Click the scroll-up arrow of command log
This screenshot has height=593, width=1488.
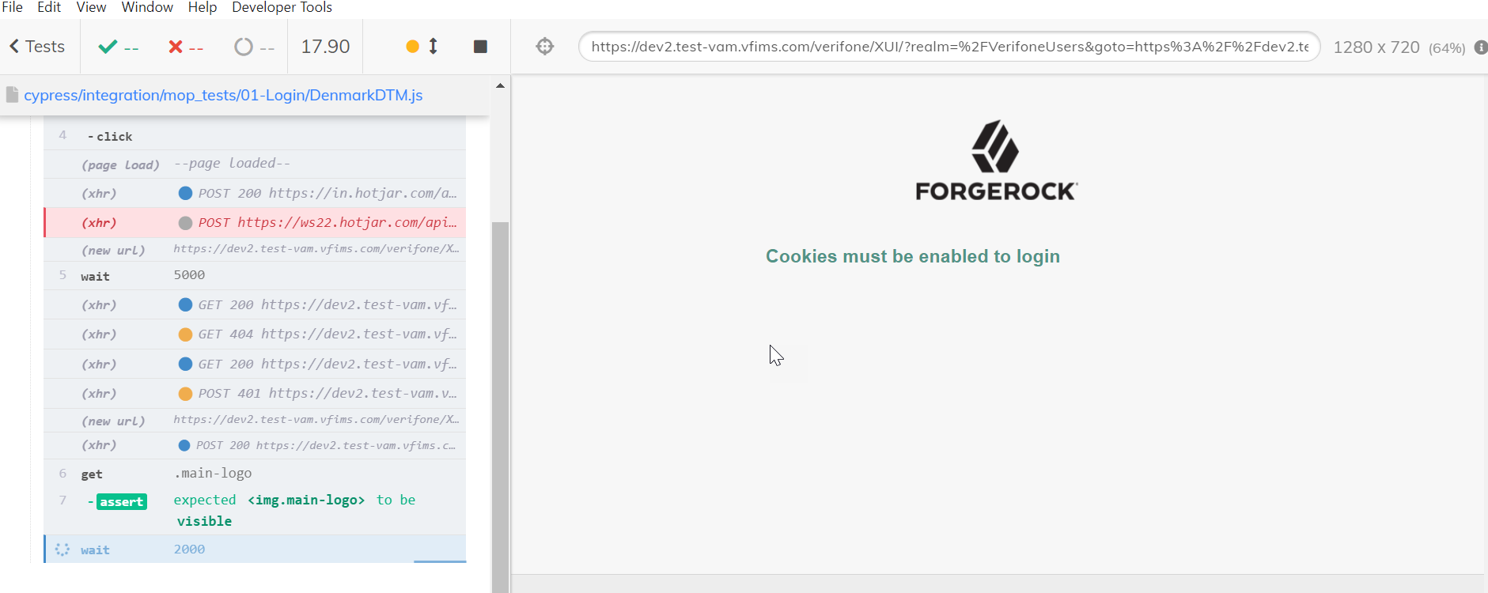500,85
